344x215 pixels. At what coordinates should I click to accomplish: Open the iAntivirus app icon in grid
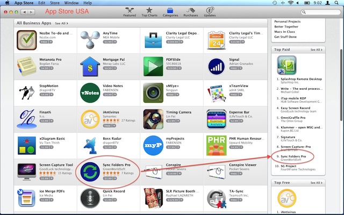[90, 119]
